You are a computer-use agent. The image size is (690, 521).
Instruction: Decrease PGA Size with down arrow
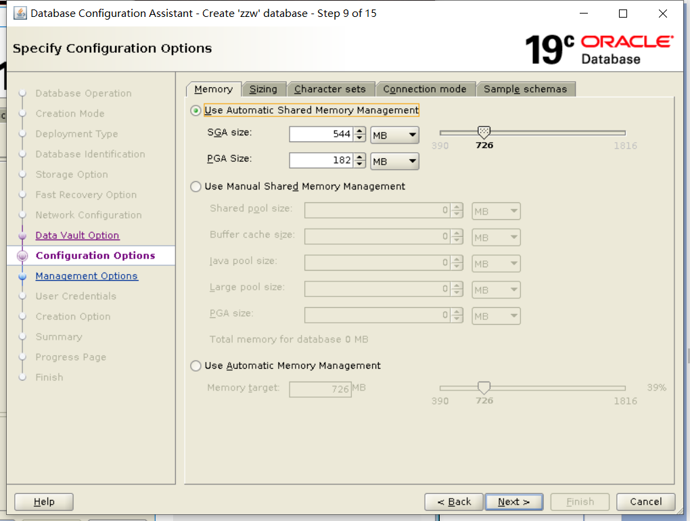point(359,164)
